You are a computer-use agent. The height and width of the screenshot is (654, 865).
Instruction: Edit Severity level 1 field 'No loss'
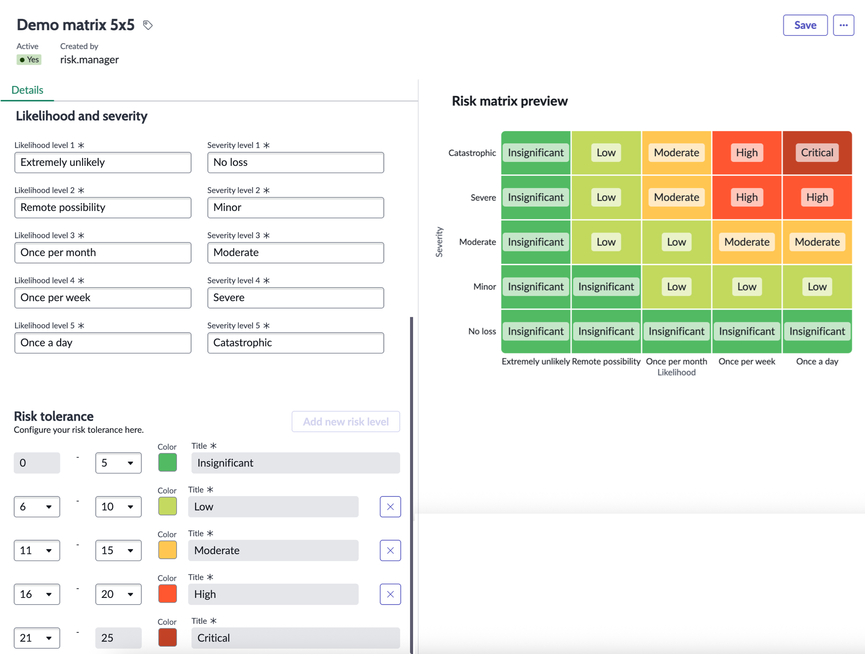coord(296,162)
